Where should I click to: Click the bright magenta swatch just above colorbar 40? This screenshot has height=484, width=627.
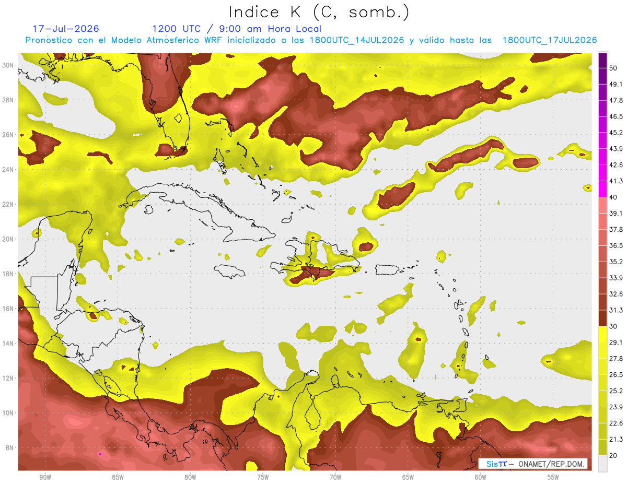[602, 188]
